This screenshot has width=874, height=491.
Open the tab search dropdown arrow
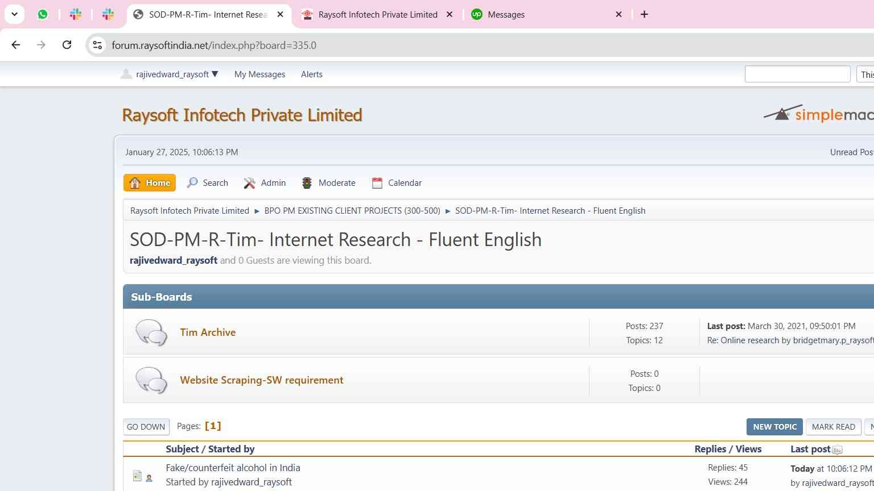coord(14,14)
